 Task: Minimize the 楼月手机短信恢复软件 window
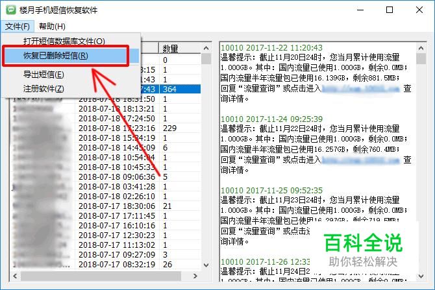pyautogui.click(x=360, y=10)
